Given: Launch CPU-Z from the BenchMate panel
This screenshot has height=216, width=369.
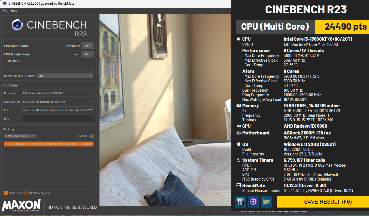Looking at the screenshot, I should pos(253,202).
